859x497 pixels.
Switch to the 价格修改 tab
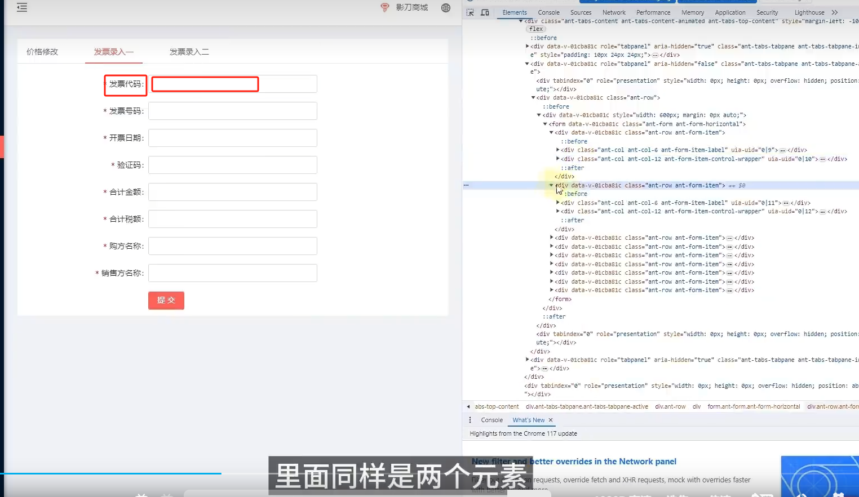pos(42,52)
